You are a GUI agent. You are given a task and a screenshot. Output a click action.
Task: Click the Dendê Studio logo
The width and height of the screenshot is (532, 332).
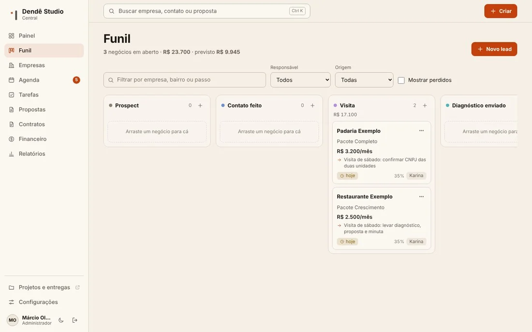[x=14, y=14]
